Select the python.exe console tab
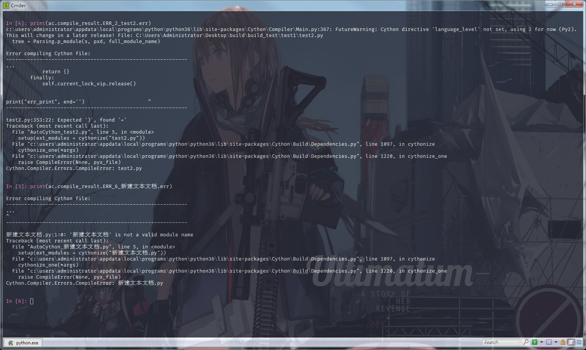This screenshot has width=586, height=350. 23,343
